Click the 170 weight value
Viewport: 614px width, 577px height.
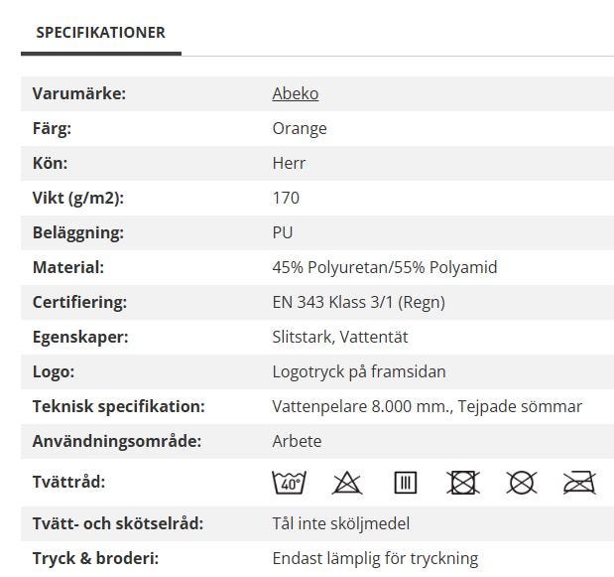pyautogui.click(x=286, y=198)
